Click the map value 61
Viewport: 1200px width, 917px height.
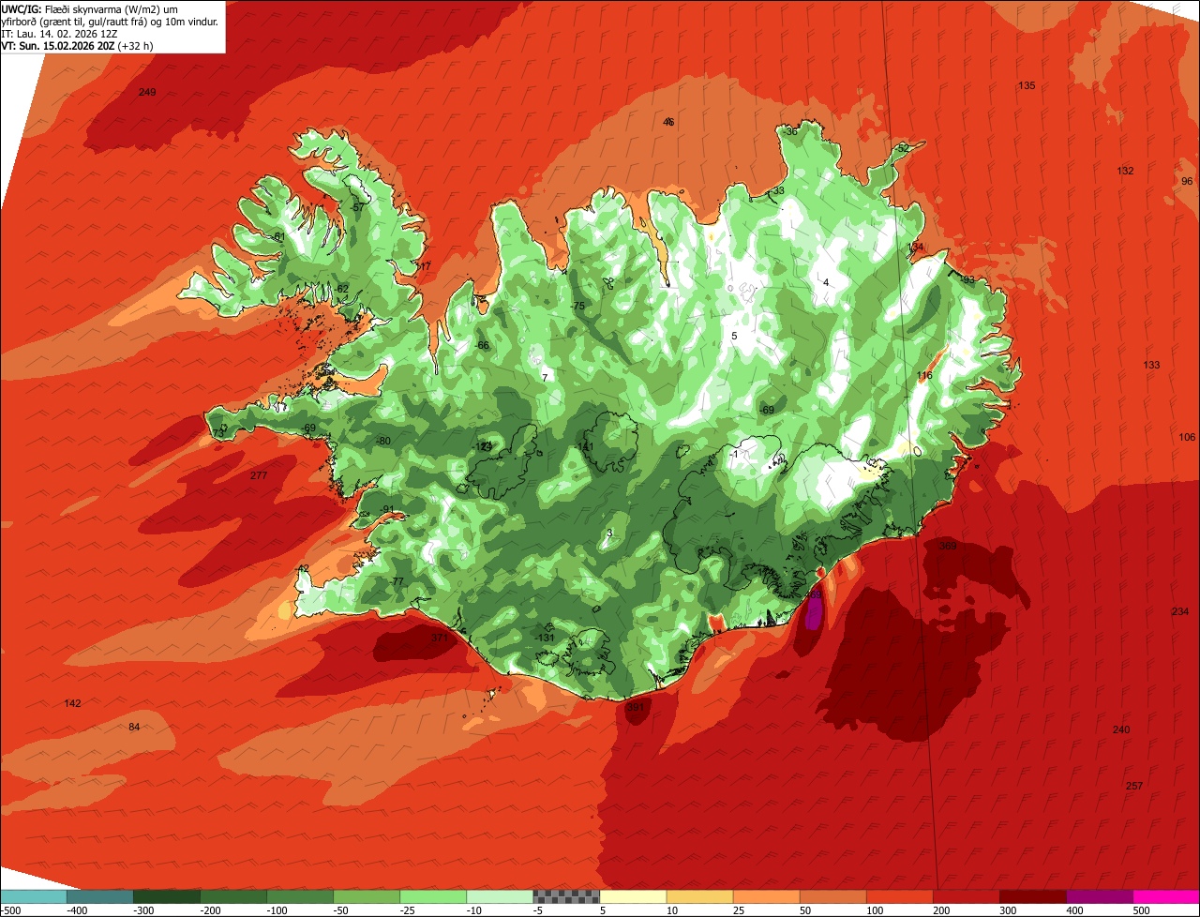278,236
